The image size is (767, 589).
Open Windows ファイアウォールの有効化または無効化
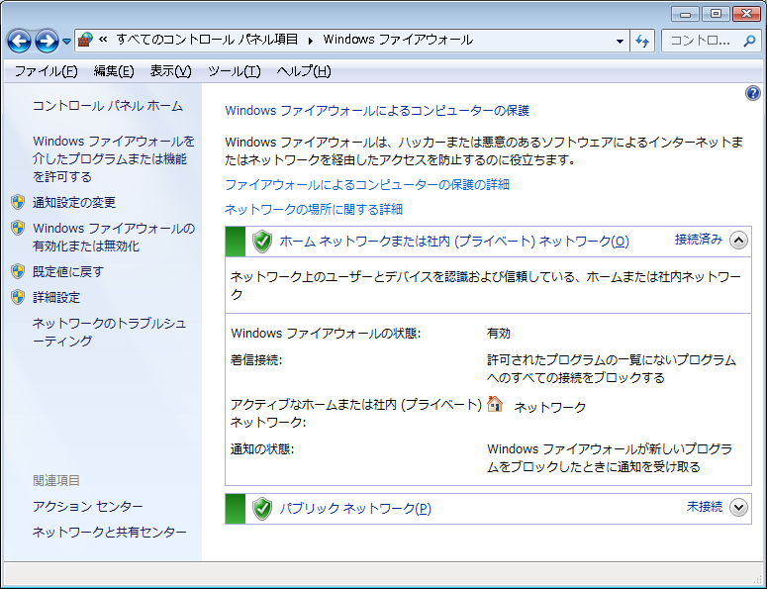(x=114, y=238)
